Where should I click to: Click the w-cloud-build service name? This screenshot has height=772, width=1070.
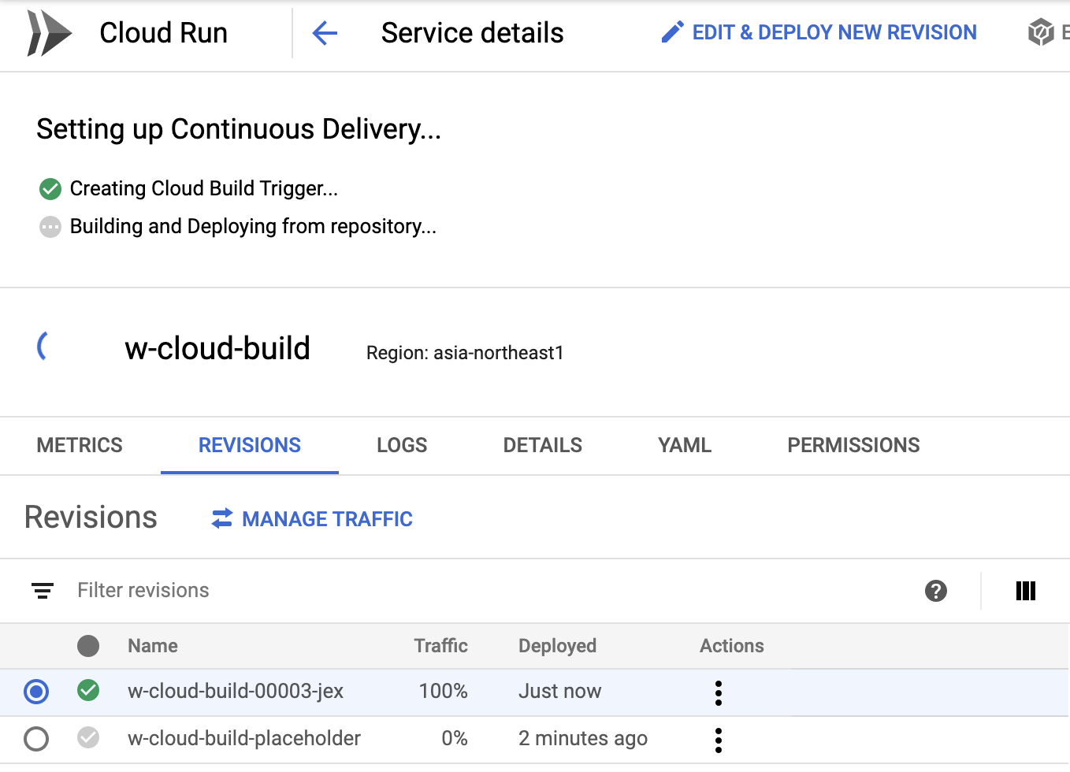pos(217,348)
